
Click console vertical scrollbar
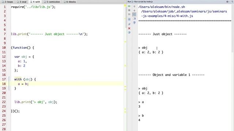click(x=233, y=28)
